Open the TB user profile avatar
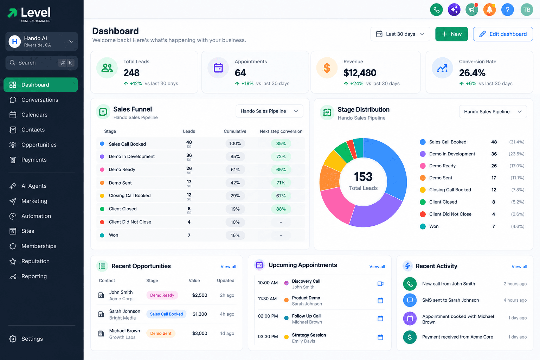The height and width of the screenshot is (360, 540). tap(527, 9)
